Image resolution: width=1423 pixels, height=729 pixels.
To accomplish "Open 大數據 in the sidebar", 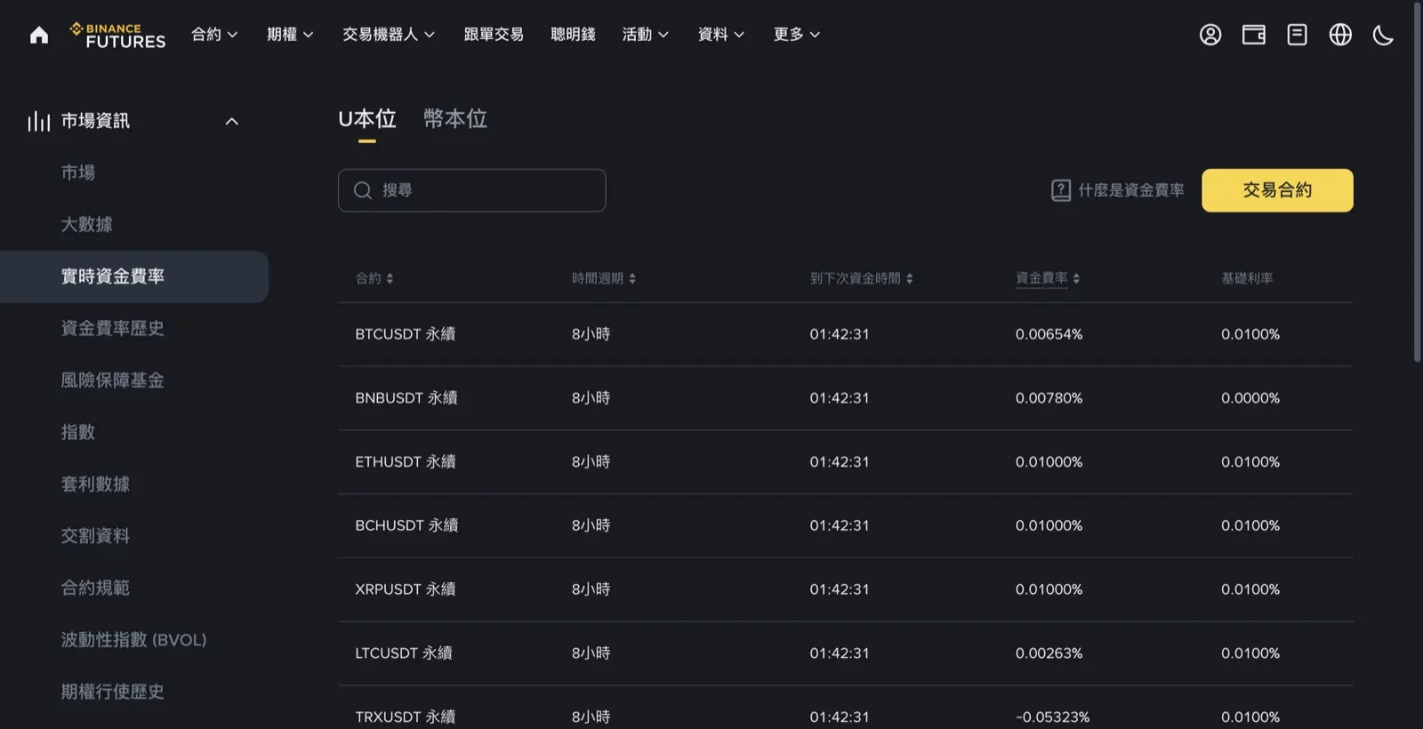I will click(x=86, y=224).
